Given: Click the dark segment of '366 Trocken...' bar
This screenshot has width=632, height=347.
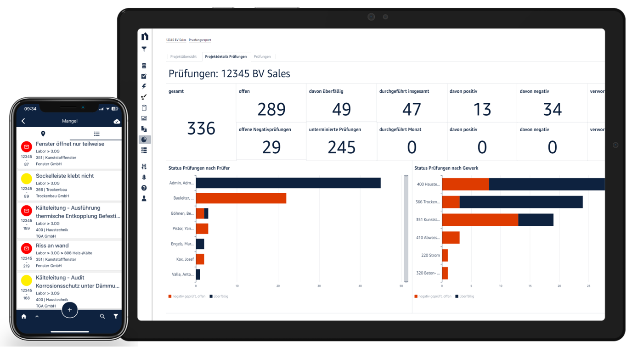Looking at the screenshot, I should [521, 202].
